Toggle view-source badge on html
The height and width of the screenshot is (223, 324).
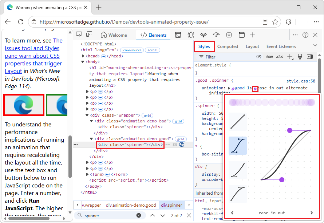[x=132, y=50]
